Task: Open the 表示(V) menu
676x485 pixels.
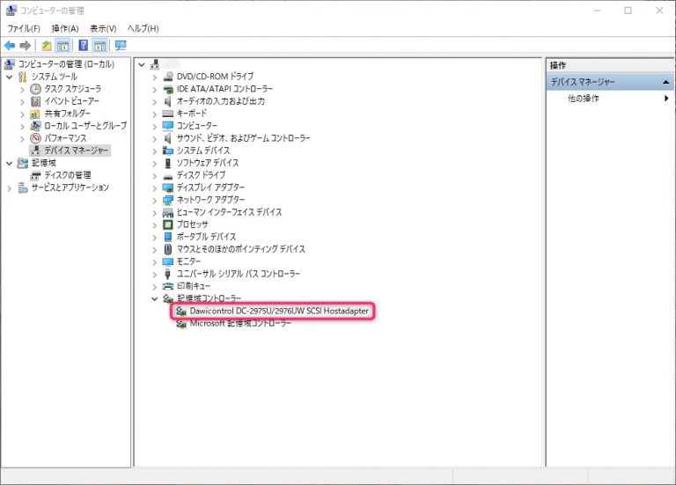Action: pos(103,28)
